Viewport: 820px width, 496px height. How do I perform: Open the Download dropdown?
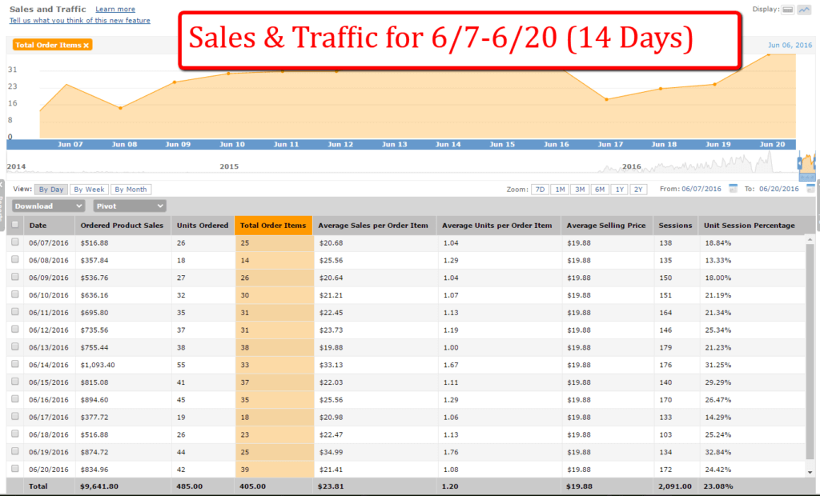pos(48,206)
